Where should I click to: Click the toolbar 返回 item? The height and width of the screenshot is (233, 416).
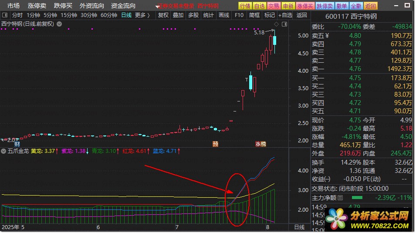tap(301, 15)
